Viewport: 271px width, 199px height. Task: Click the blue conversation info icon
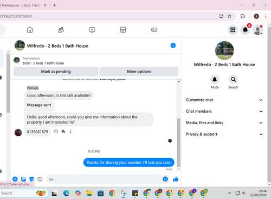[173, 46]
